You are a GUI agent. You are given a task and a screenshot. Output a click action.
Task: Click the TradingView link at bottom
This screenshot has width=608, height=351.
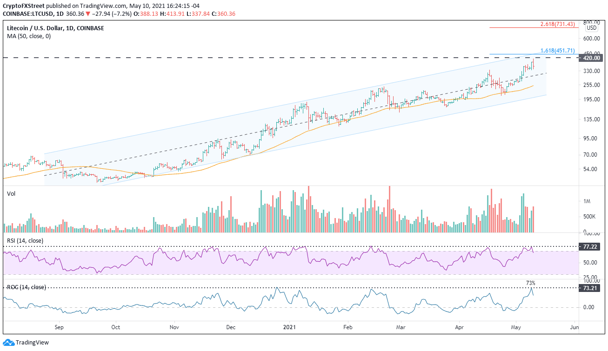coord(32,342)
